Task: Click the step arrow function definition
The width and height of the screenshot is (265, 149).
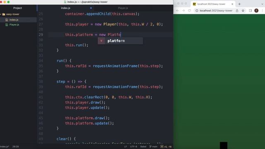Action: pyautogui.click(x=71, y=82)
